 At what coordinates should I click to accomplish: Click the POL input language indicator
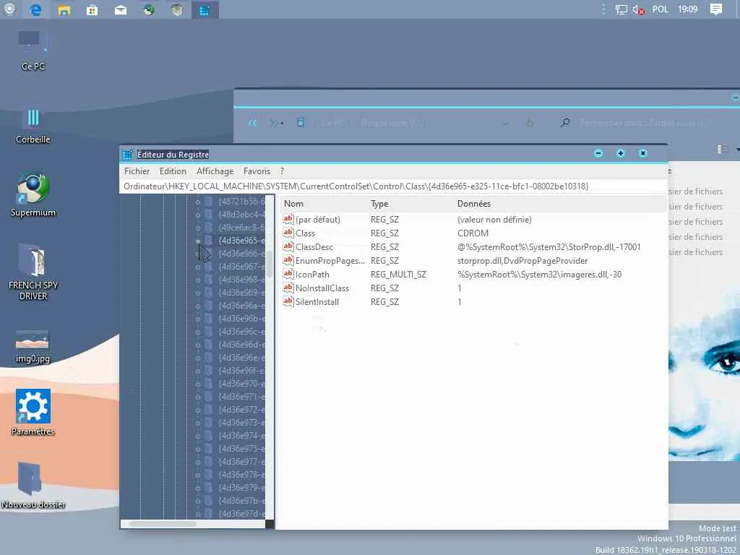661,9
